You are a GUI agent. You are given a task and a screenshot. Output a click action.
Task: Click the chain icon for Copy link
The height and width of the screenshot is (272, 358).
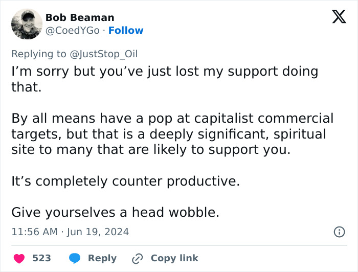[x=137, y=258]
